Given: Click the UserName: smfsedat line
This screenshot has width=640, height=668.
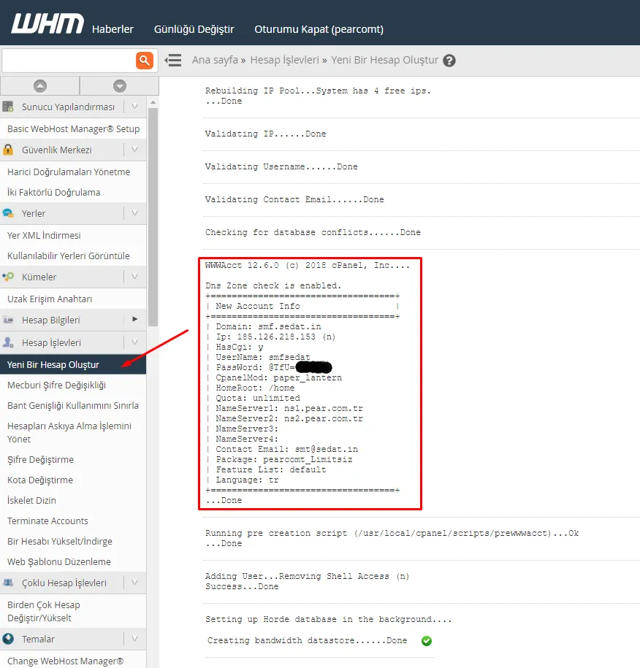Looking at the screenshot, I should (263, 358).
